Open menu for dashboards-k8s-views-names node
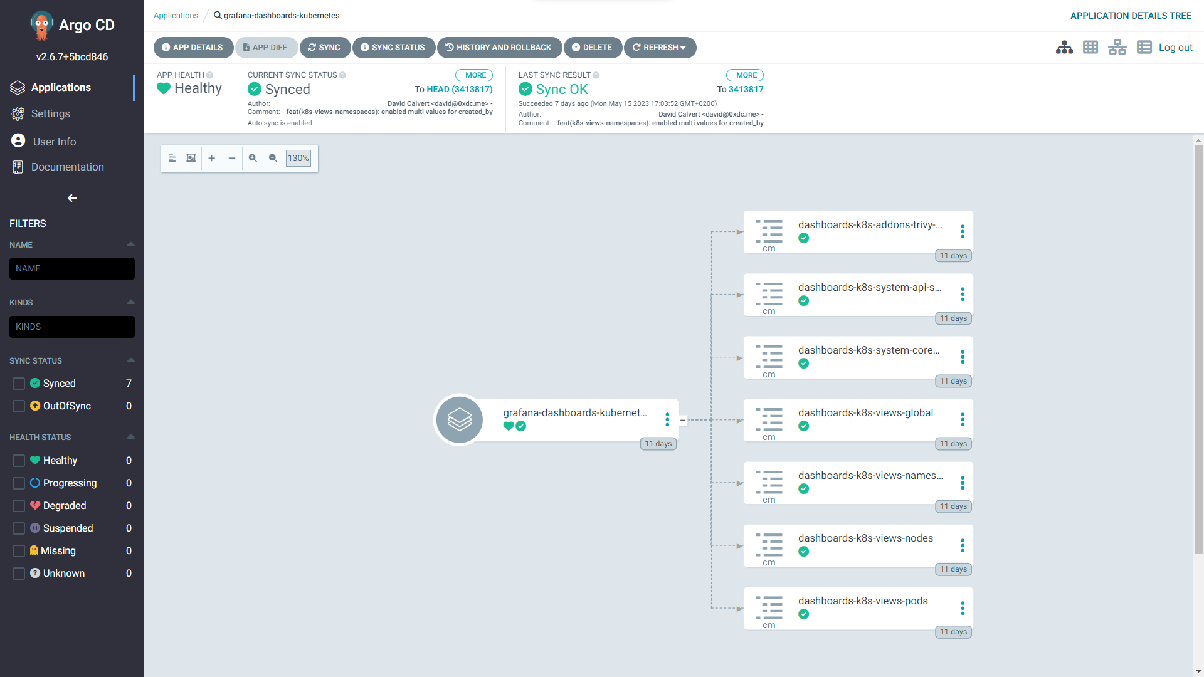The image size is (1204, 677). (x=963, y=483)
